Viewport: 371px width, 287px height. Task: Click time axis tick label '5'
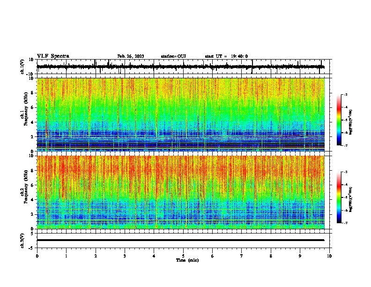click(x=183, y=256)
